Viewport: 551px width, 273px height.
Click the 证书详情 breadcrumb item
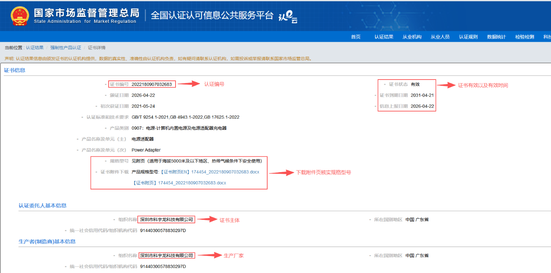tap(96, 48)
